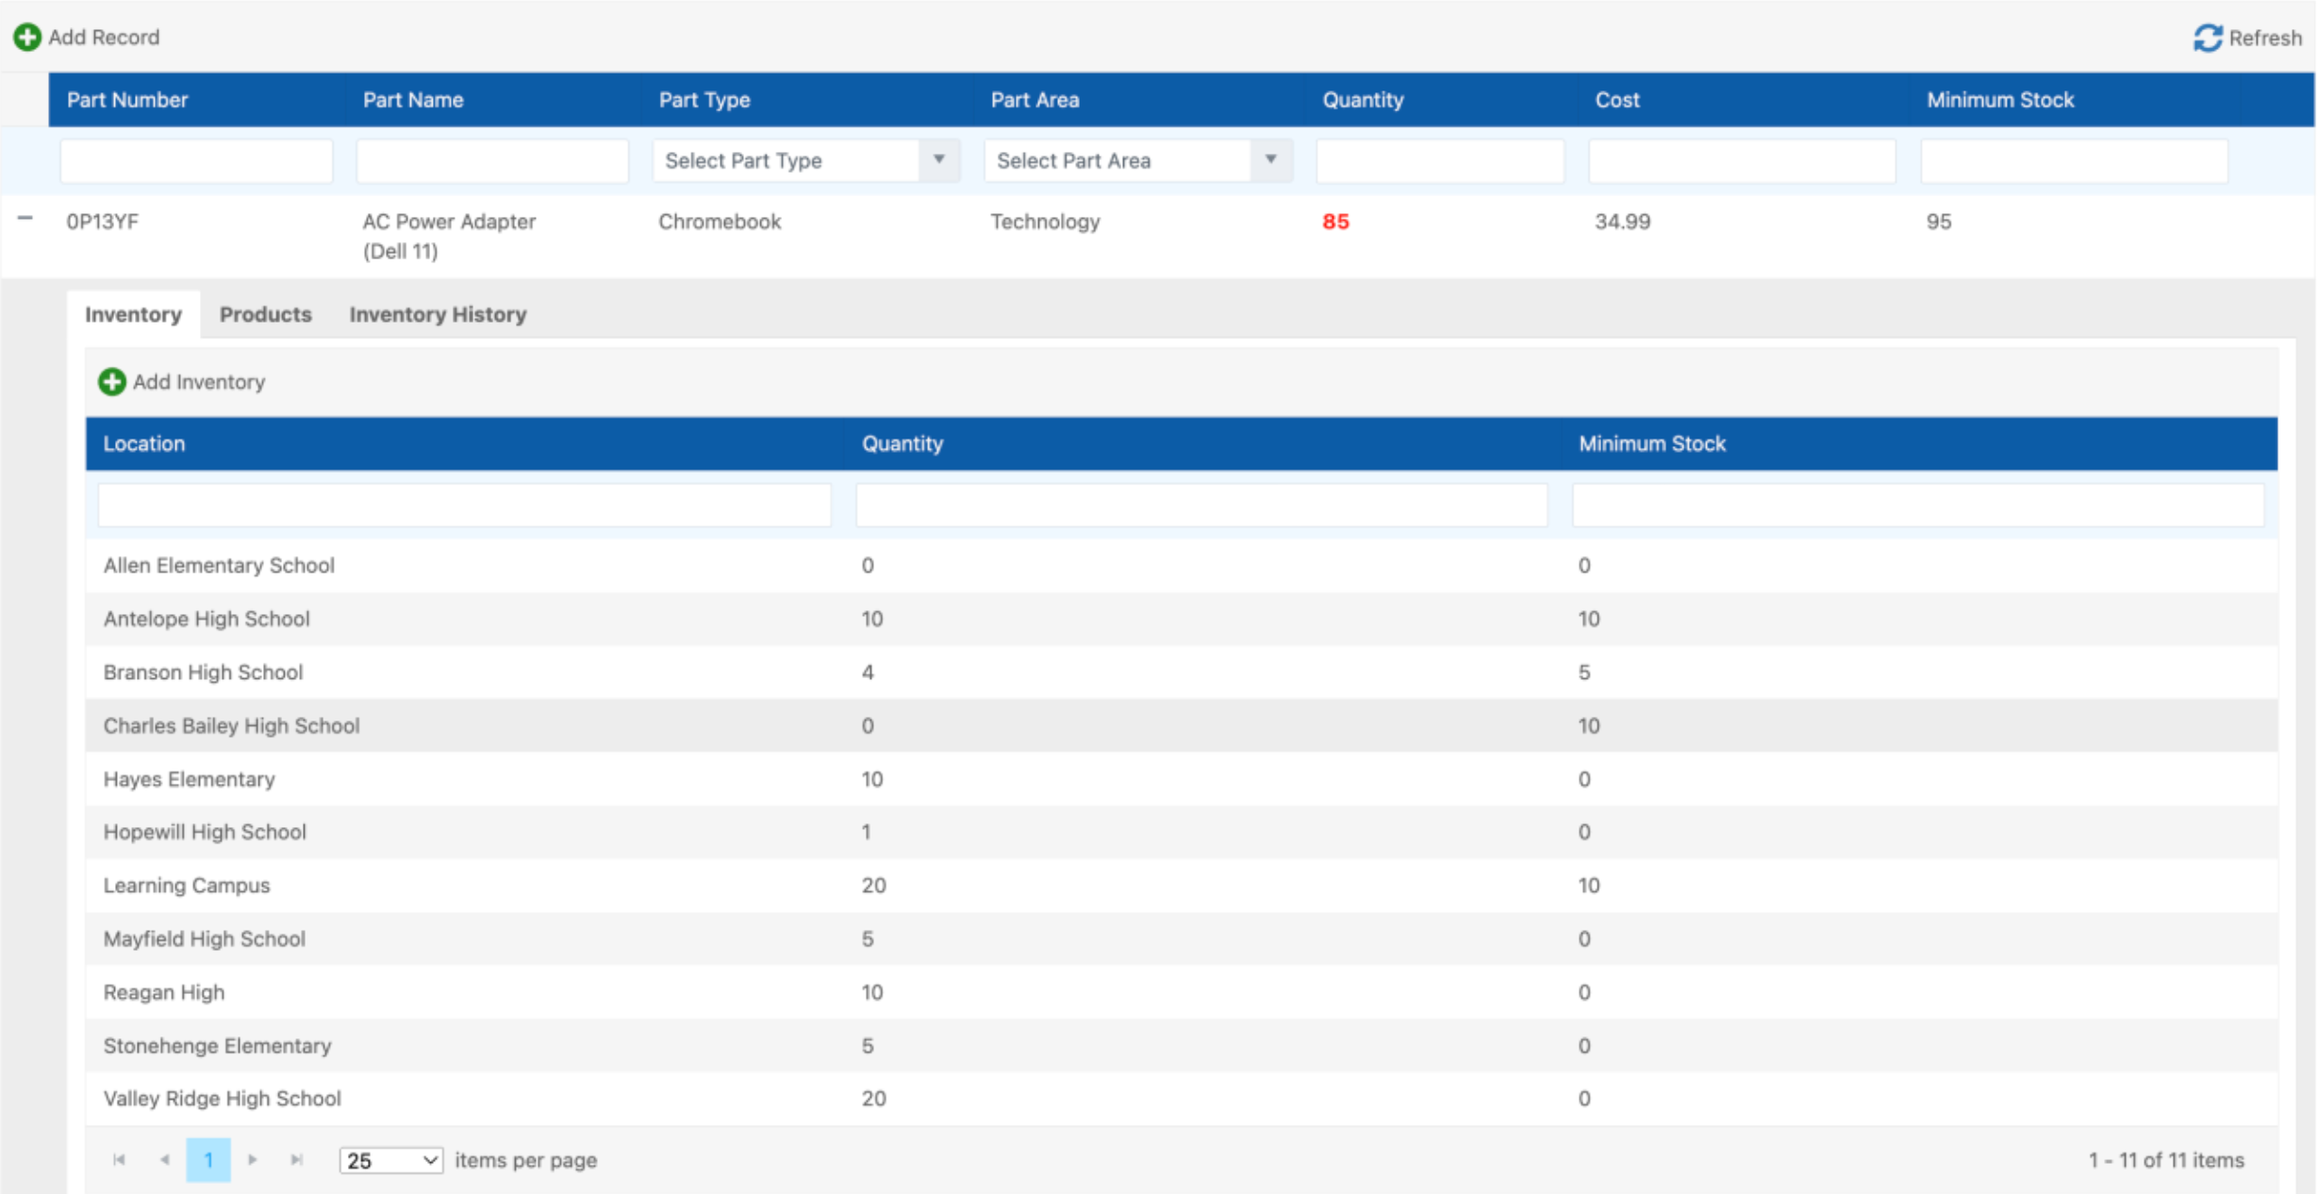Viewport: 2318px width, 1194px height.
Task: Select the Antelope High School row
Action: (1182, 619)
